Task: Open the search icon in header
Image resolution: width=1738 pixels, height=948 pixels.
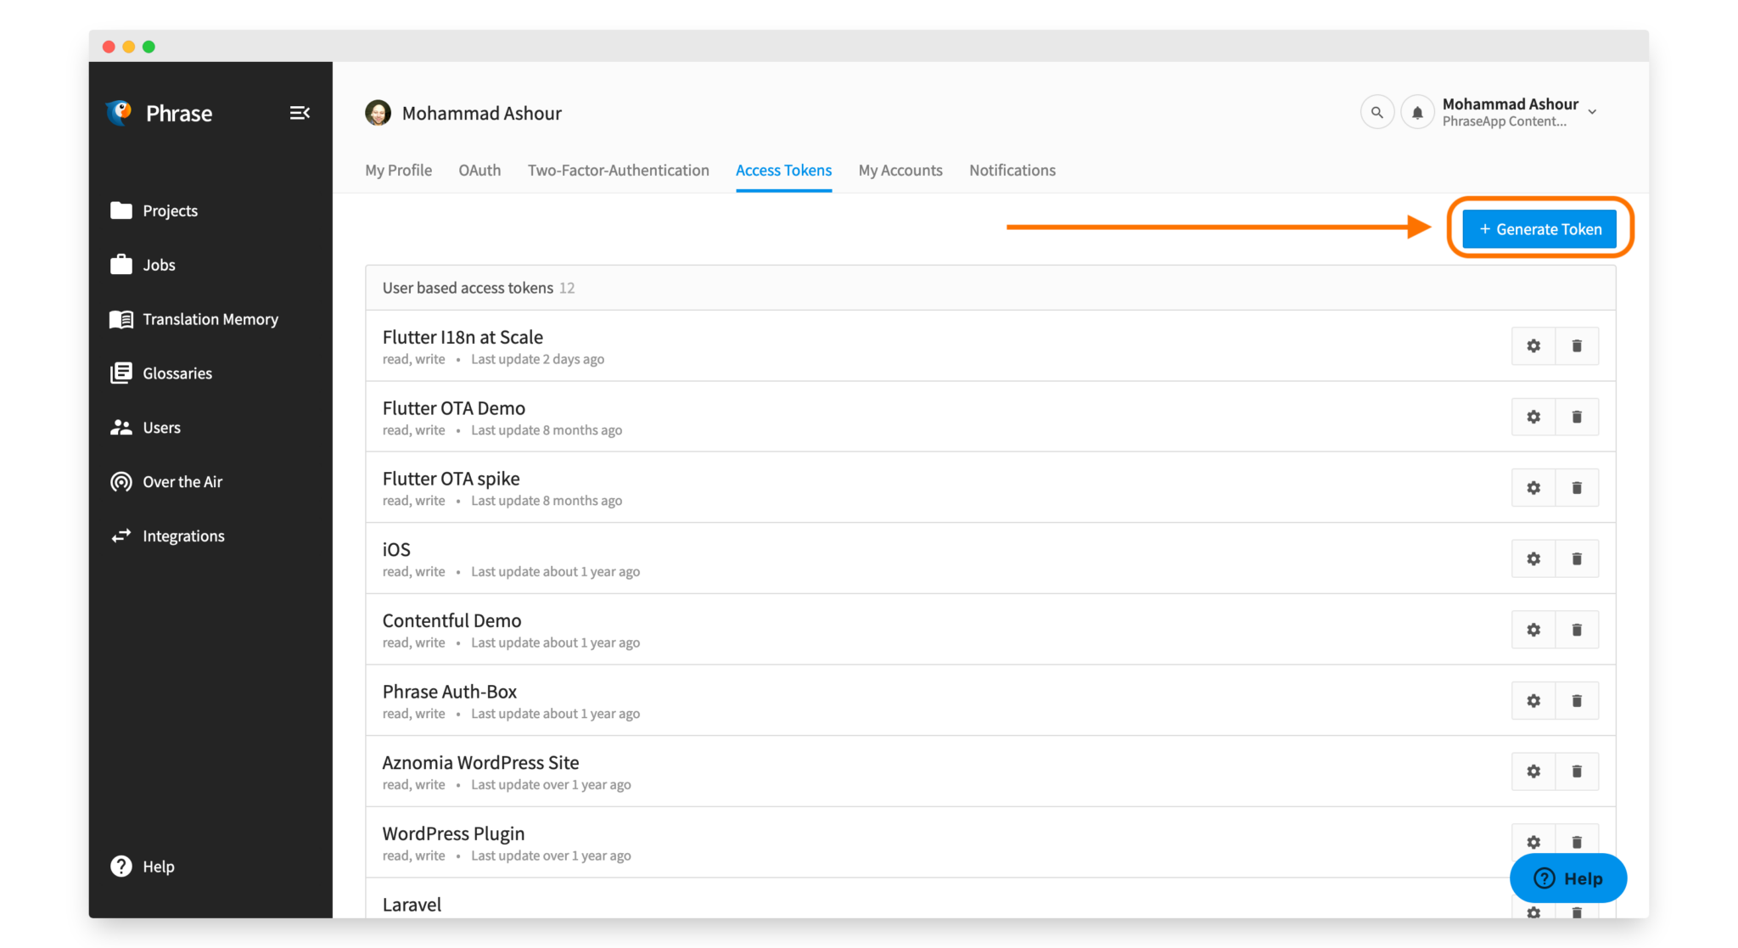Action: pyautogui.click(x=1376, y=111)
